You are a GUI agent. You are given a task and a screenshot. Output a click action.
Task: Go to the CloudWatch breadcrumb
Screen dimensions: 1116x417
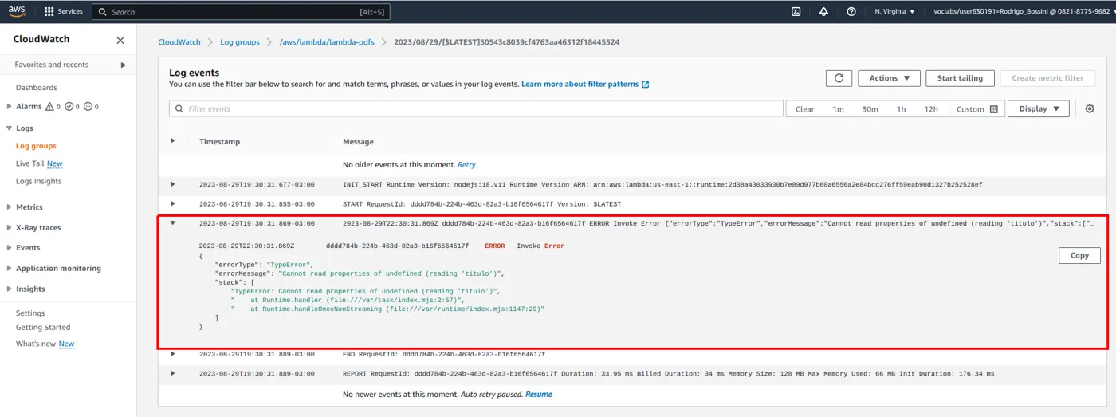[x=179, y=42]
